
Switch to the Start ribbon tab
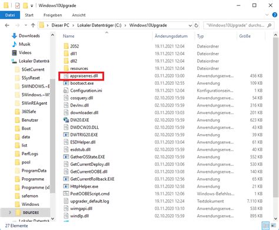(29, 15)
